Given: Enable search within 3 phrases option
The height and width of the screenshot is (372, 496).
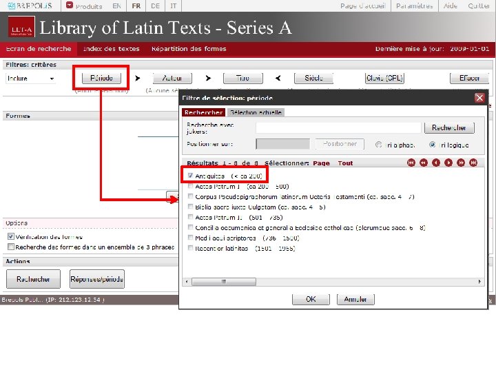Looking at the screenshot, I should coord(11,247).
